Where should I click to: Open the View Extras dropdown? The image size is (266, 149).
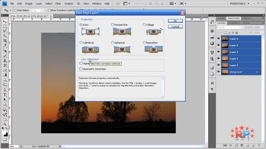pyautogui.click(x=126, y=4)
